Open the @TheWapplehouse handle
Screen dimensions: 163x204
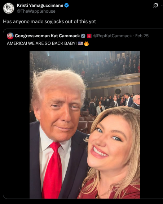pos(36,11)
